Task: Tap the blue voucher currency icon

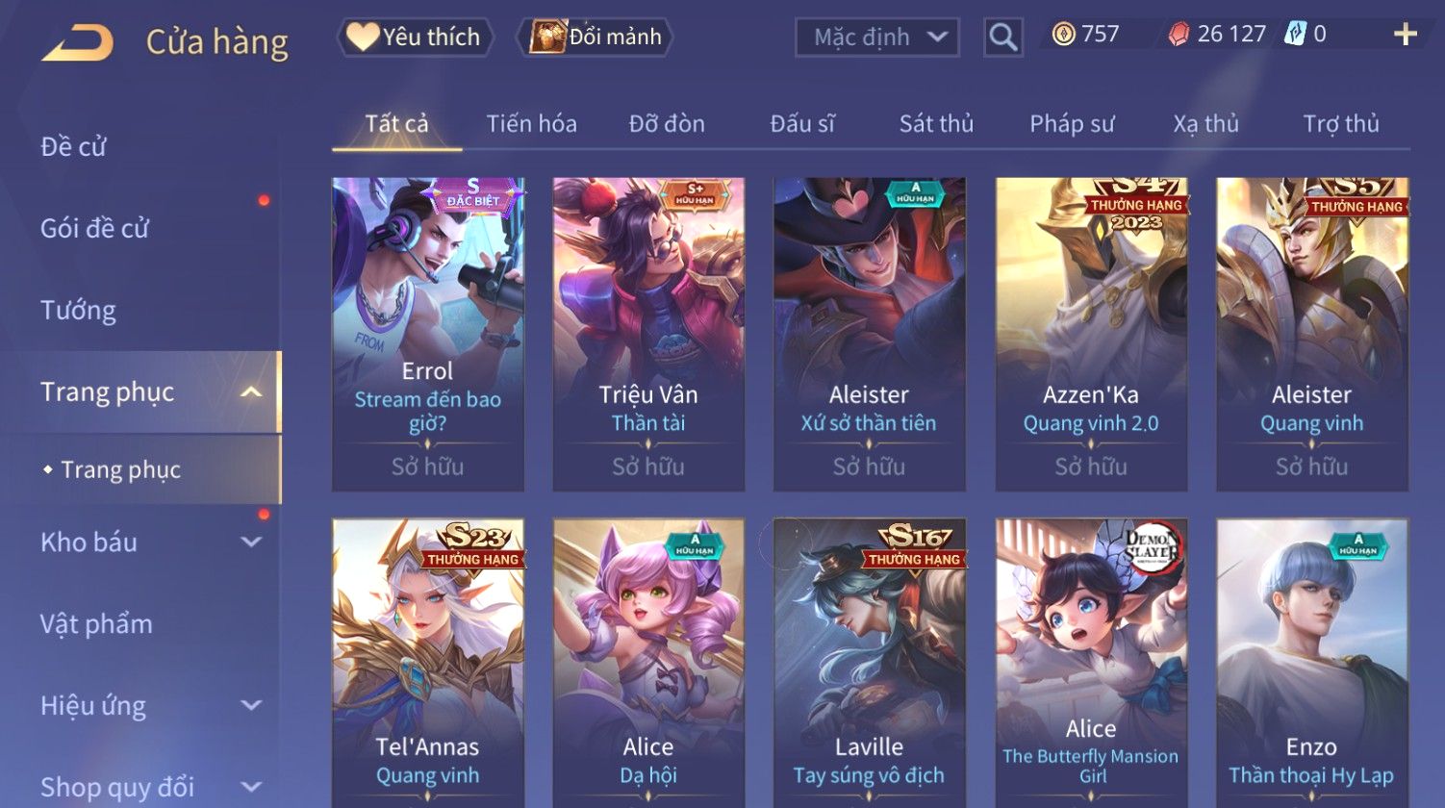Action: pyautogui.click(x=1295, y=35)
